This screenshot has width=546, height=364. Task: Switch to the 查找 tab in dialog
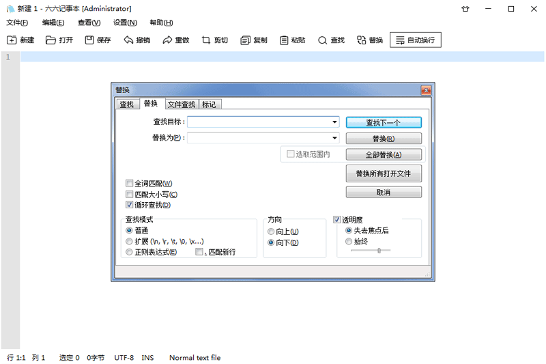click(x=127, y=104)
